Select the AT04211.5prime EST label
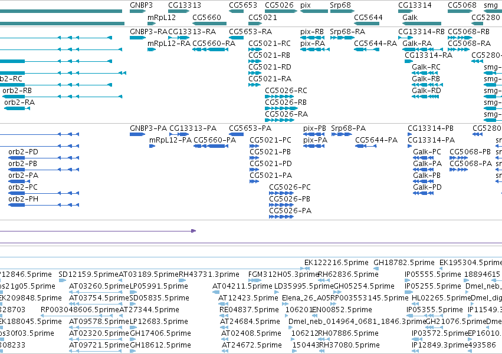The height and width of the screenshot is (354, 502). click(x=242, y=286)
